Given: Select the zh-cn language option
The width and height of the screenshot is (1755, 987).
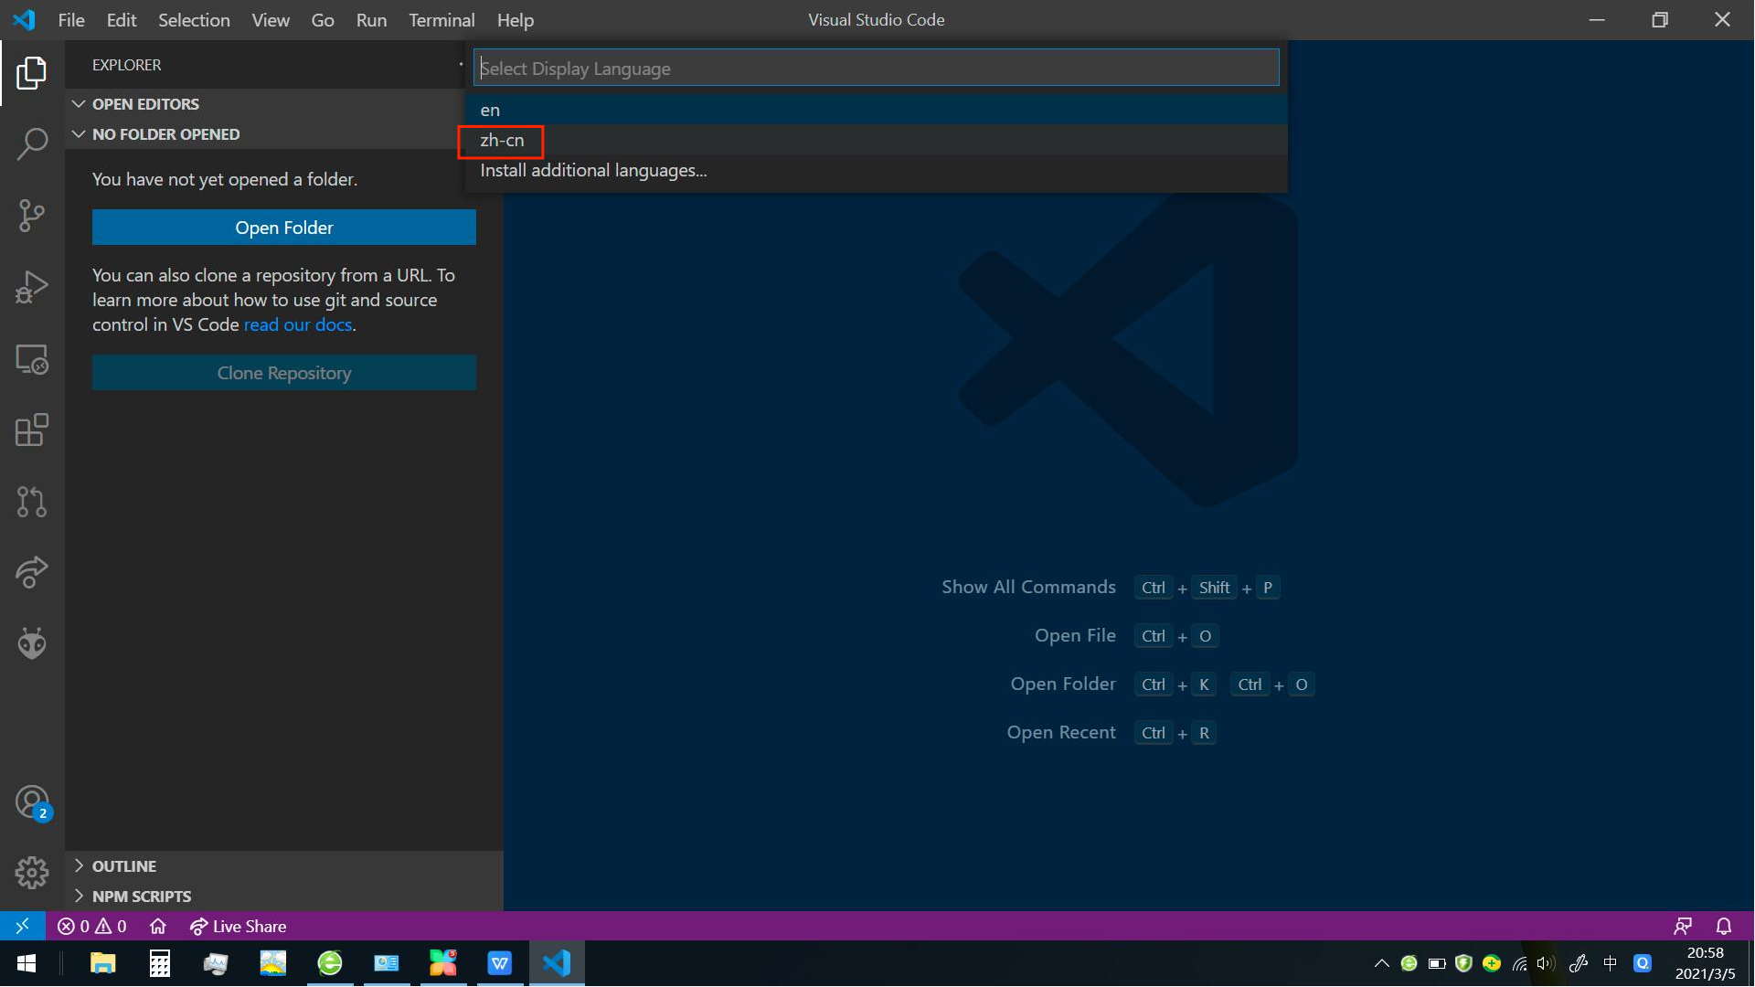Looking at the screenshot, I should 502,141.
